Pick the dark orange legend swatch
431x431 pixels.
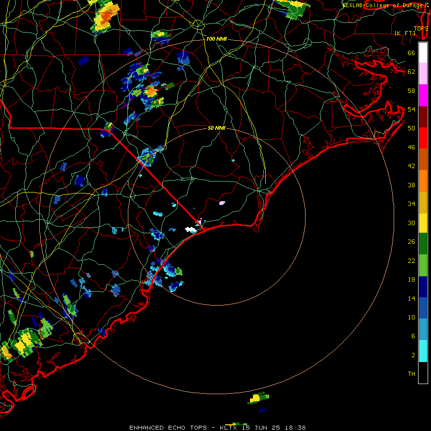point(423,159)
